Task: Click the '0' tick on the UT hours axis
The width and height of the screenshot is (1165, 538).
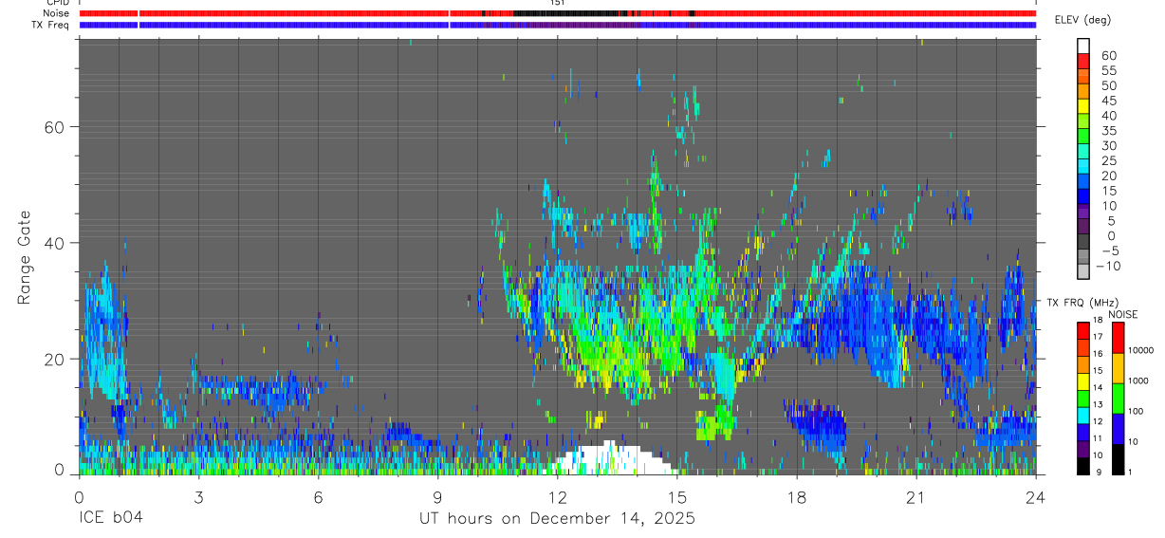Action: pos(79,496)
